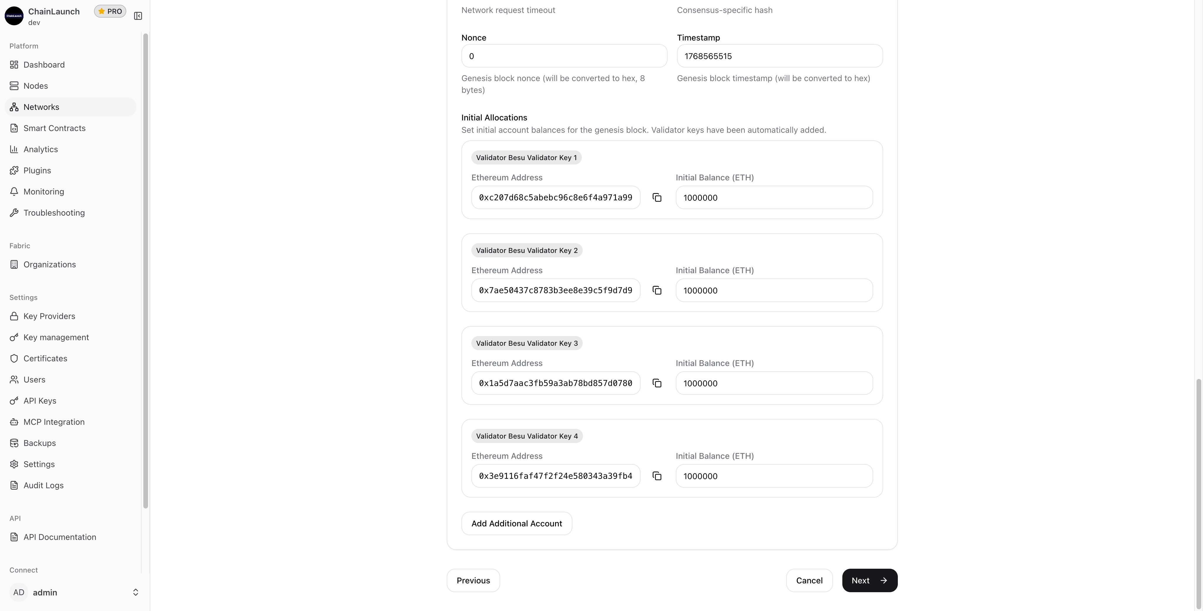
Task: Proceed with the Next button
Action: pyautogui.click(x=870, y=581)
